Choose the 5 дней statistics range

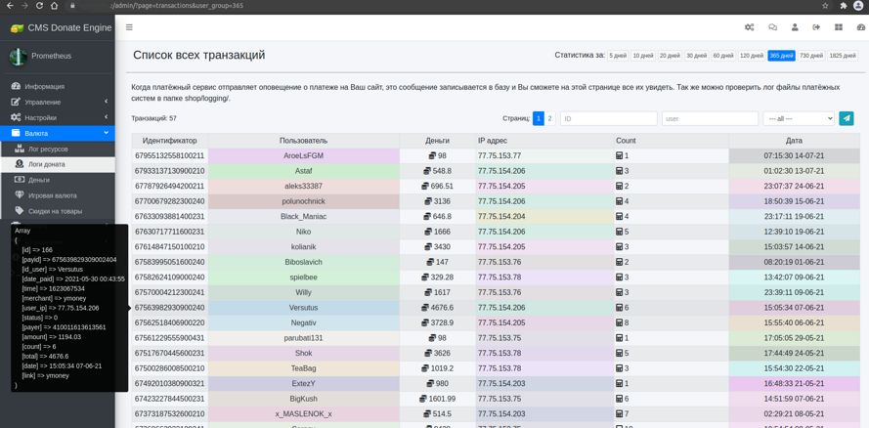618,56
